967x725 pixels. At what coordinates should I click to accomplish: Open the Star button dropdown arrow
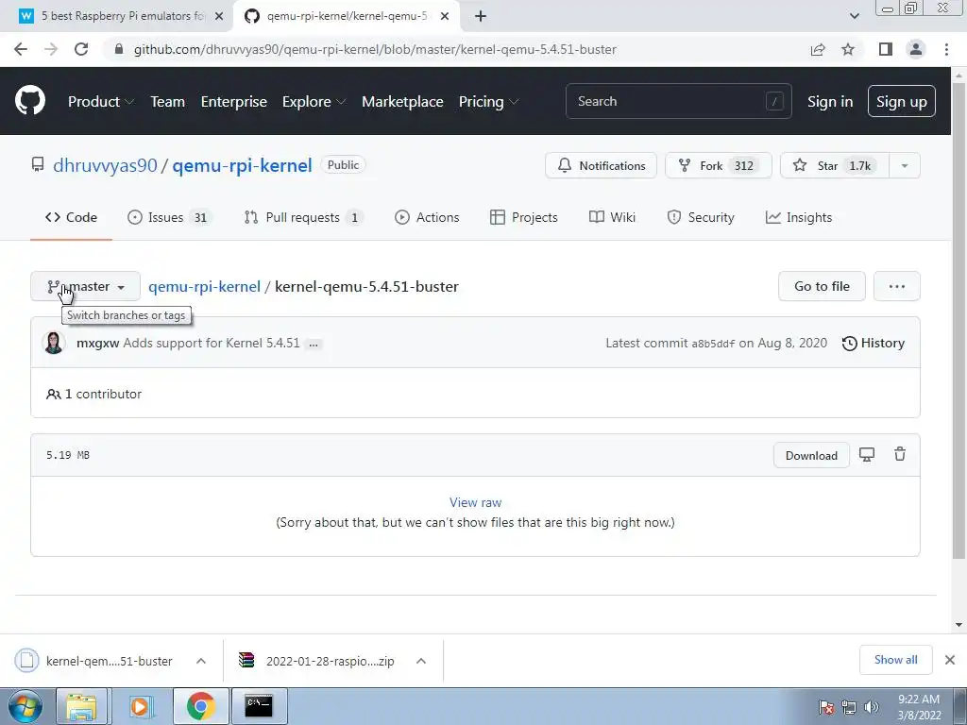pyautogui.click(x=904, y=165)
